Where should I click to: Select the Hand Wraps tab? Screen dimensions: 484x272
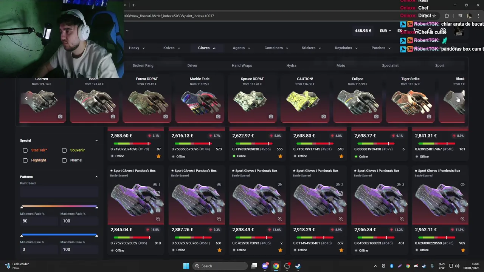pyautogui.click(x=242, y=65)
